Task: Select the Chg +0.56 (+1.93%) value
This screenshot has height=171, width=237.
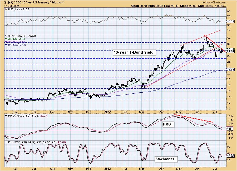Action: click(211, 6)
